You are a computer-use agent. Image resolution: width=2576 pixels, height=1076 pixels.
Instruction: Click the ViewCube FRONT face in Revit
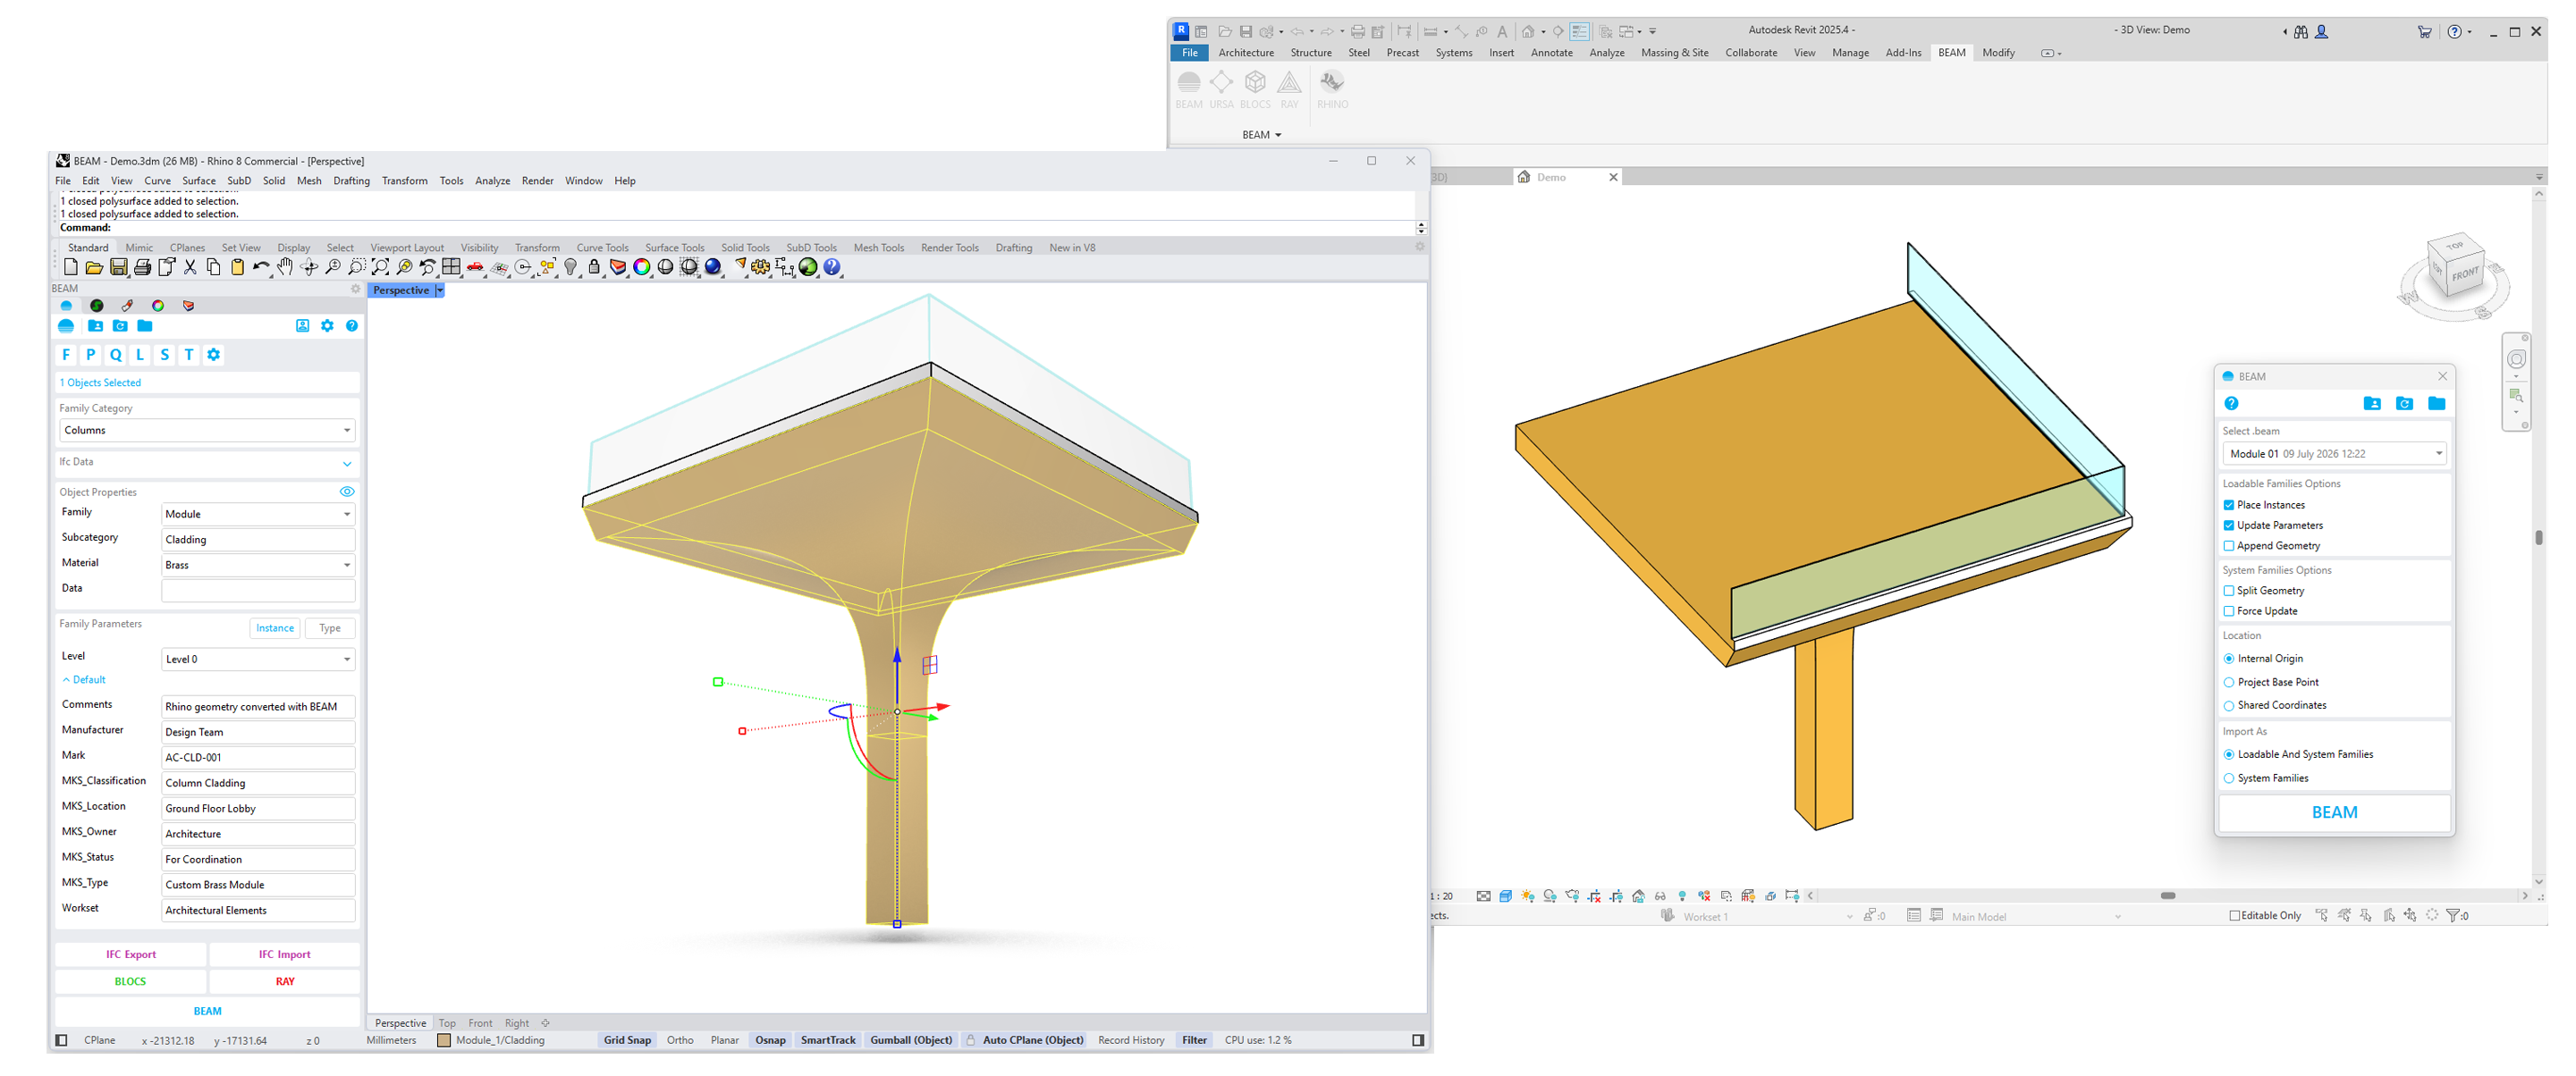pos(2464,273)
